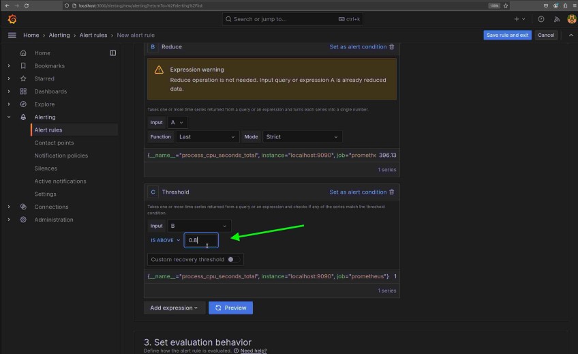Click the Preview button
This screenshot has height=354, width=578.
230,308
